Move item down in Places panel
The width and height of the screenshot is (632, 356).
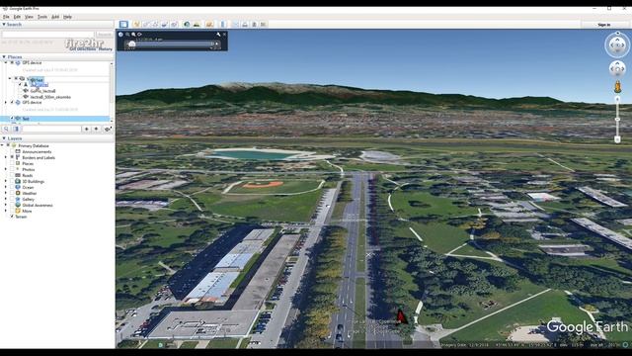(96, 129)
